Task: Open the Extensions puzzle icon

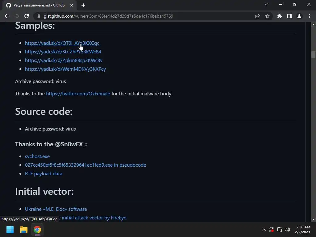Action: pyautogui.click(x=280, y=16)
